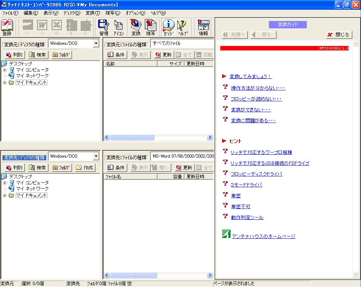Open 操作方法が分からない link
The height and width of the screenshot is (287, 361).
tap(258, 88)
